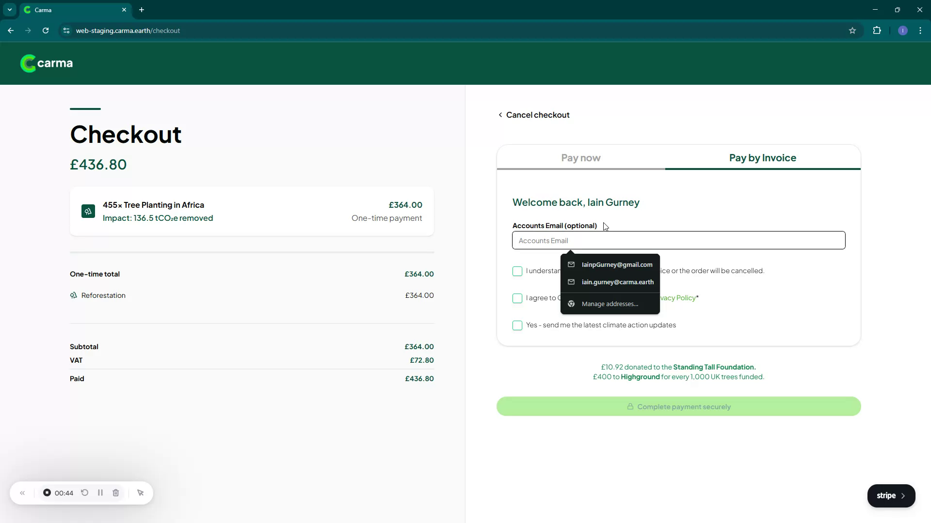Check the 'I understand' confirmation checkbox

tap(517, 271)
